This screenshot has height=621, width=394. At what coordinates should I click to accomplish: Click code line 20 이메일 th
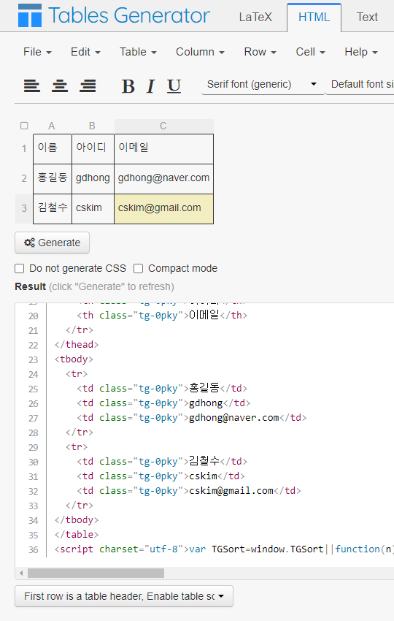tap(162, 316)
